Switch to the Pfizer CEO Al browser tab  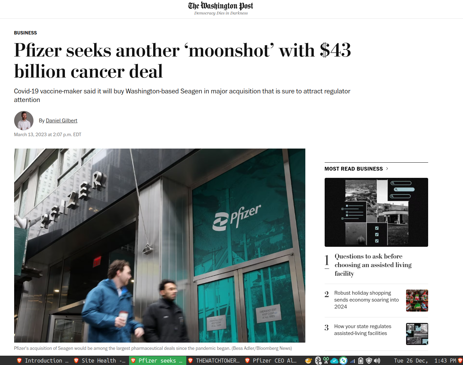coord(271,361)
